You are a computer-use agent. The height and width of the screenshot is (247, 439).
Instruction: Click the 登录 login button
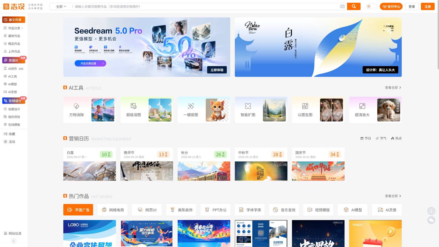412,7
